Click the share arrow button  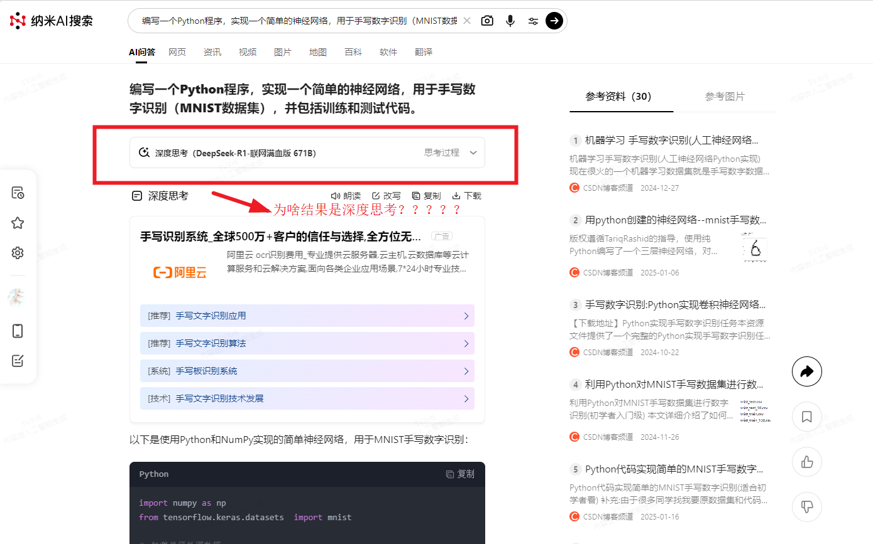point(807,371)
